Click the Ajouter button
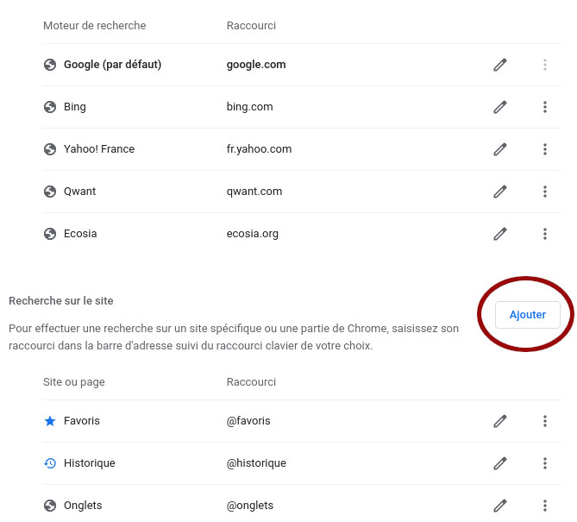Viewport: 577px width, 522px height. [x=527, y=315]
